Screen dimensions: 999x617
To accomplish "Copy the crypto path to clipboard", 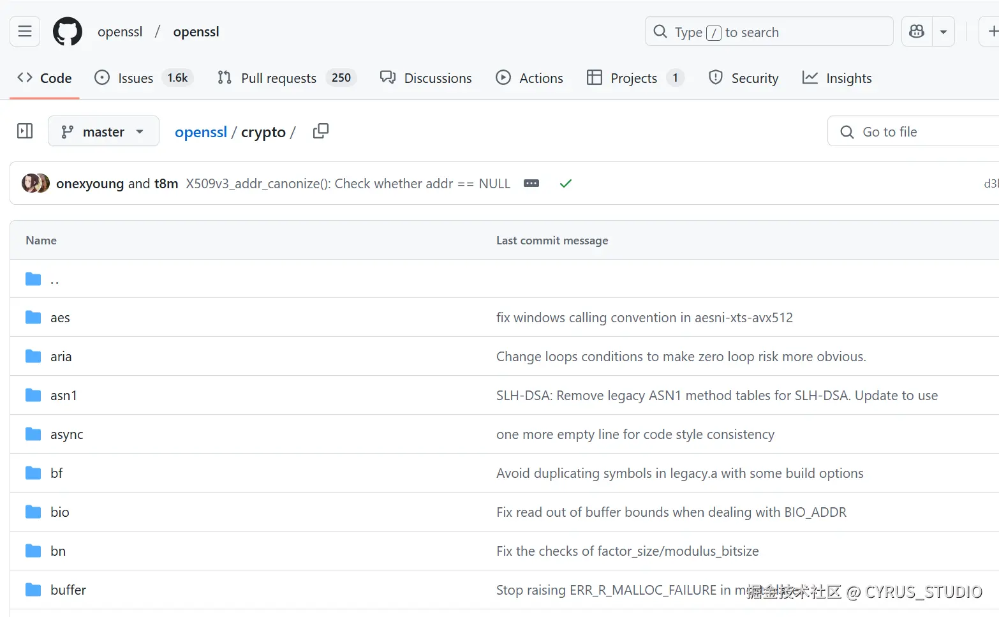I will tap(321, 131).
